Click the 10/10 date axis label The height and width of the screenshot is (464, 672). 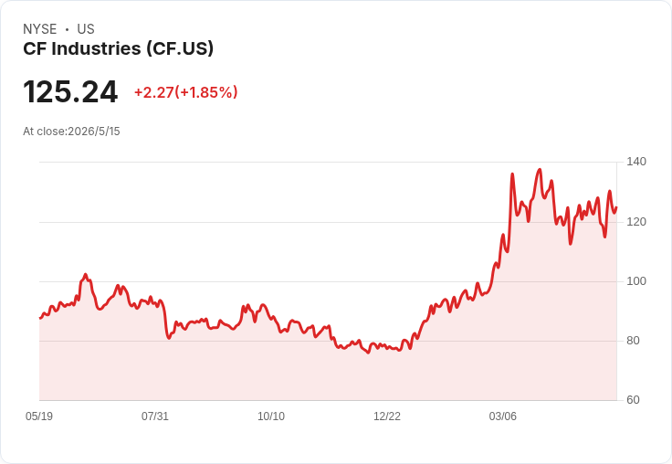[x=271, y=416]
